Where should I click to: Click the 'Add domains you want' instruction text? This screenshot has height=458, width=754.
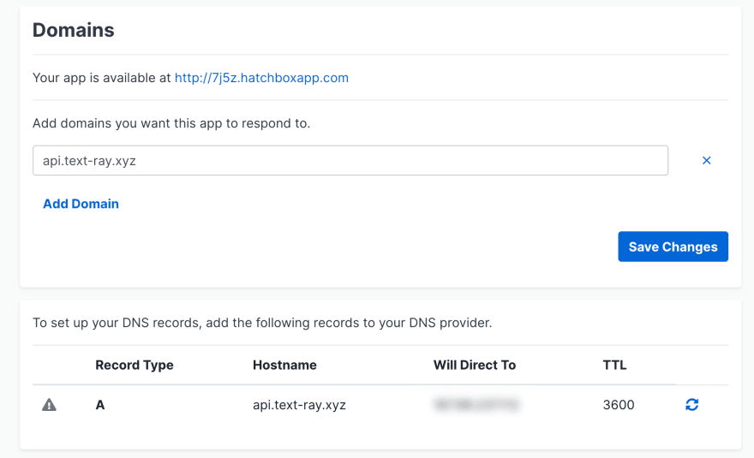171,123
